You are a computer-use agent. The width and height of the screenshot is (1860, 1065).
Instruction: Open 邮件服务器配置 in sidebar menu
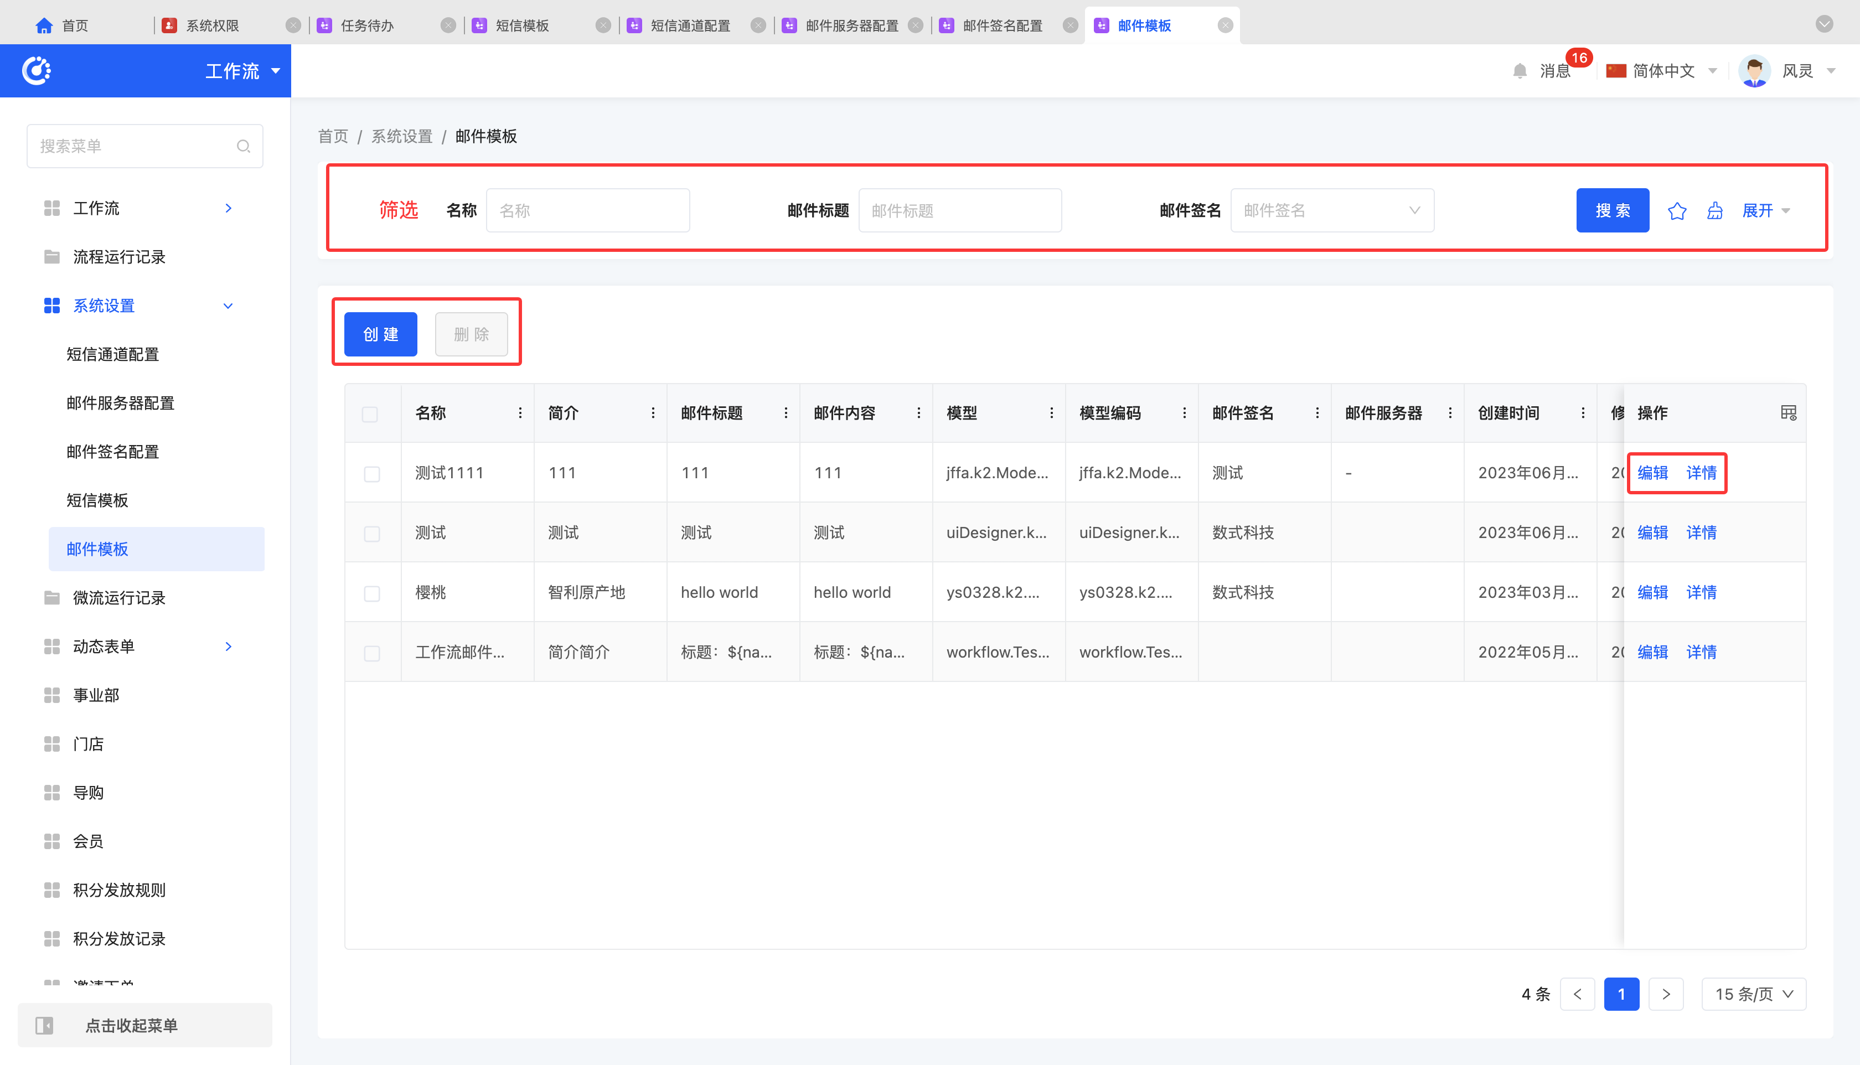(121, 403)
